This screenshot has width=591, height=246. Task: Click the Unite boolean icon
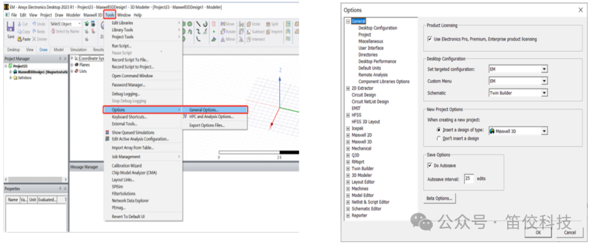click(249, 24)
